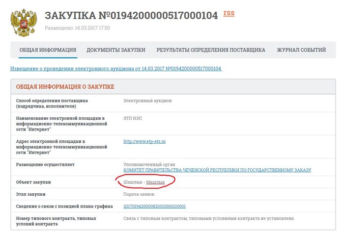This screenshot has height=233, width=344.
Task: Click the circled Шашлык - Машлык text
Action: click(144, 182)
